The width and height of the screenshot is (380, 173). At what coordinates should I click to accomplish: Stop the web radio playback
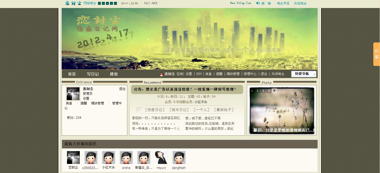[107, 3]
